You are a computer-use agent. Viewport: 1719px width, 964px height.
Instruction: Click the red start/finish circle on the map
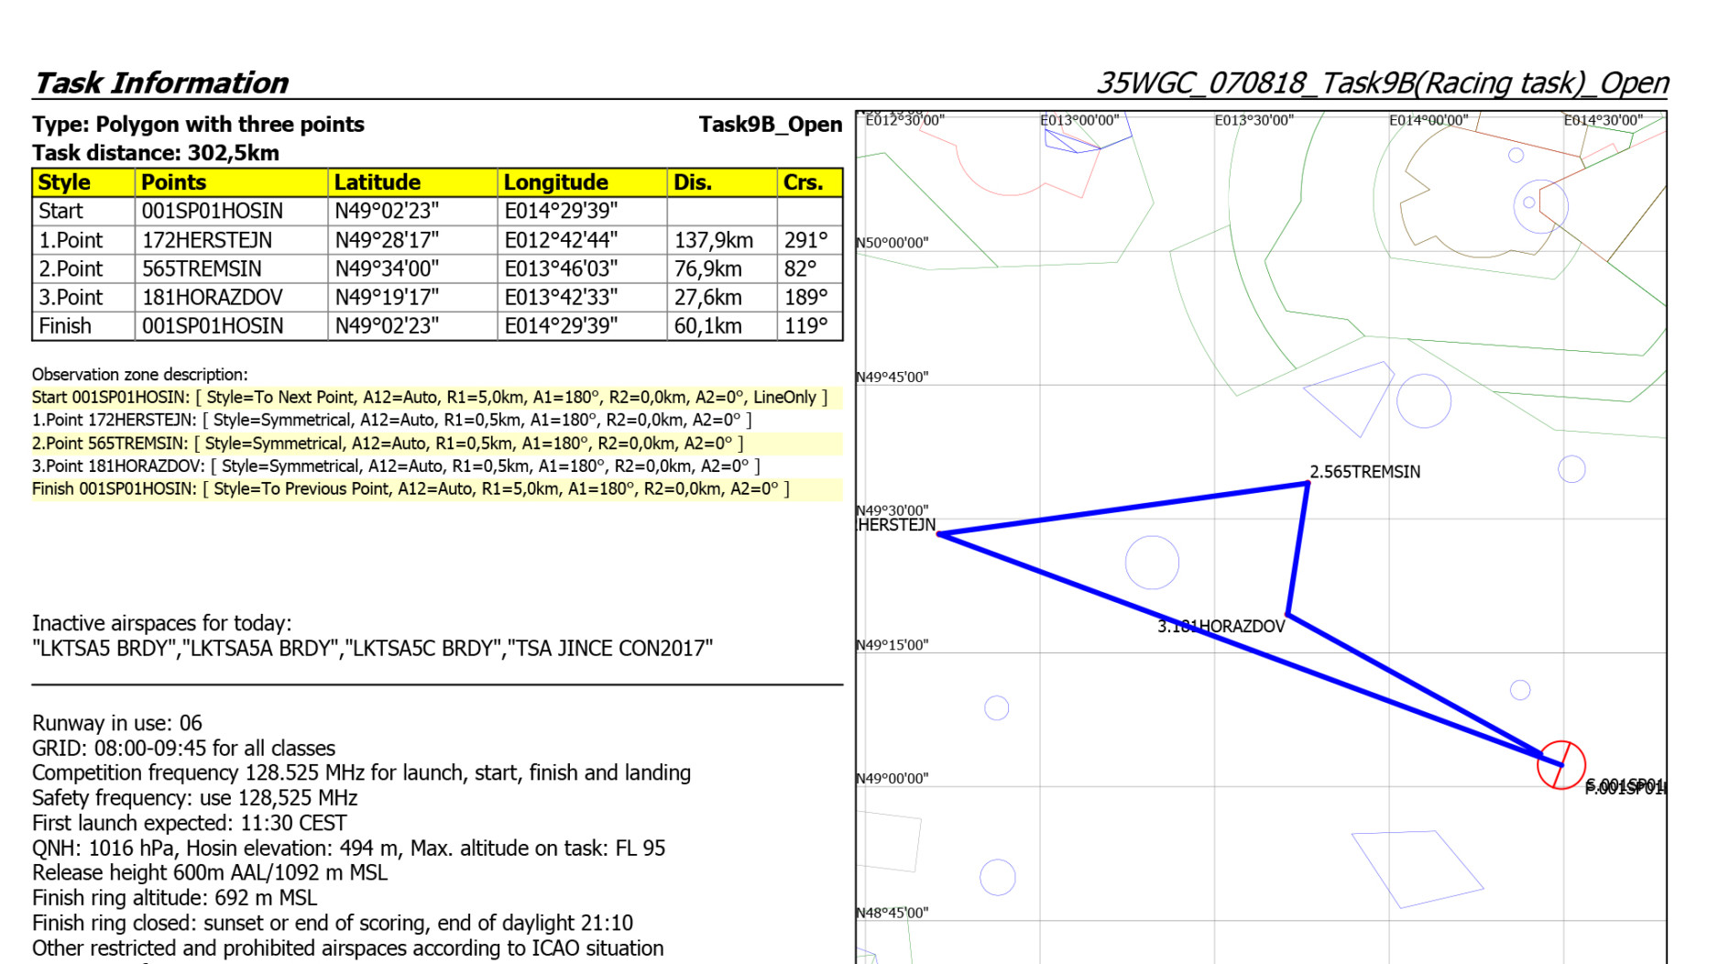coord(1560,765)
